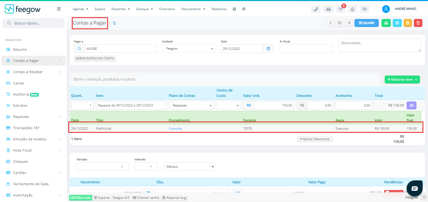Focus the Quant. input field
The height and width of the screenshot is (202, 428).
(x=82, y=105)
